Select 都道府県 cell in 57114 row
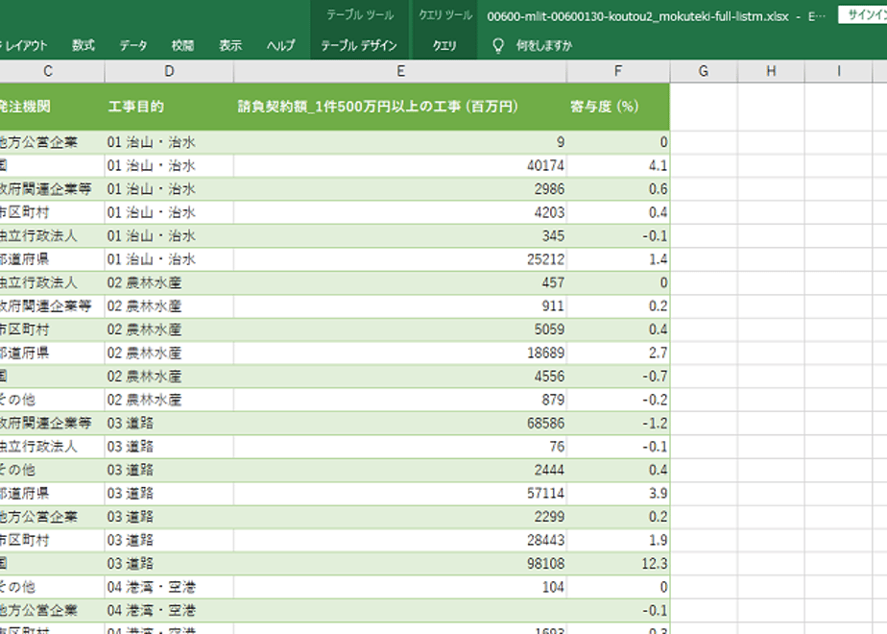Image resolution: width=887 pixels, height=634 pixels. tap(52, 494)
